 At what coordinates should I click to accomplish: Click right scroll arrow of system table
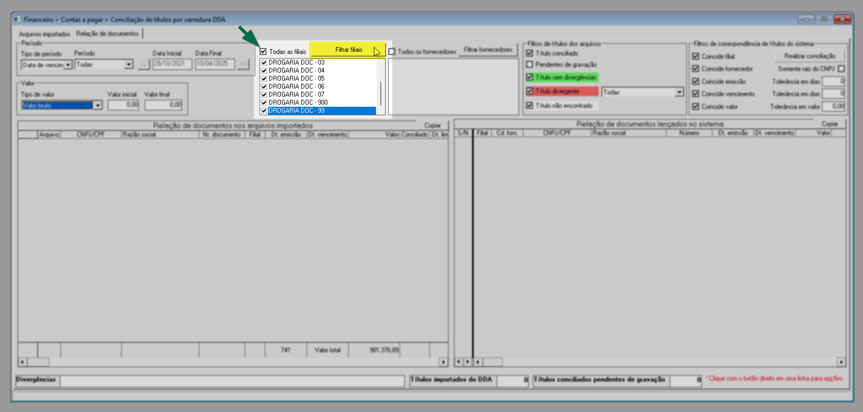tap(842, 362)
